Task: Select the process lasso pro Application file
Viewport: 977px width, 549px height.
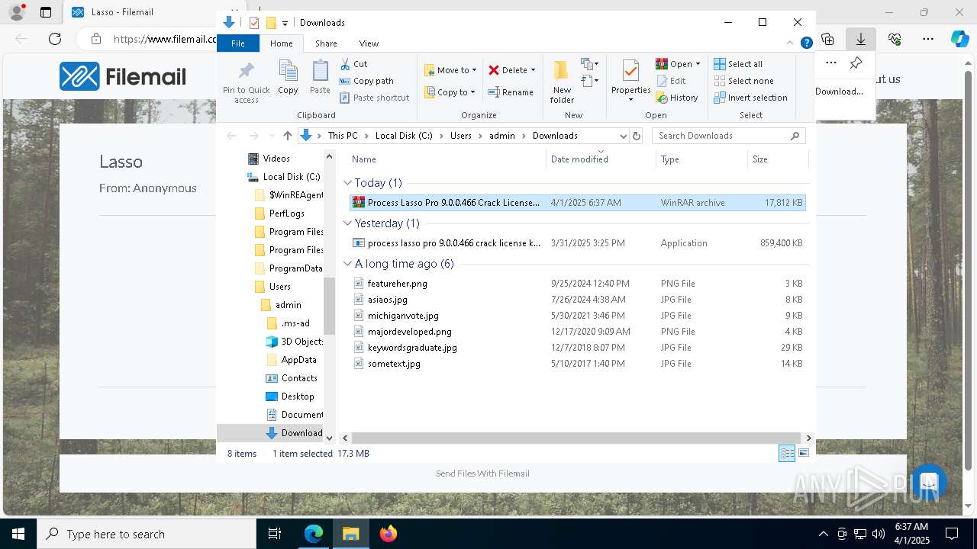Action: pos(577,243)
